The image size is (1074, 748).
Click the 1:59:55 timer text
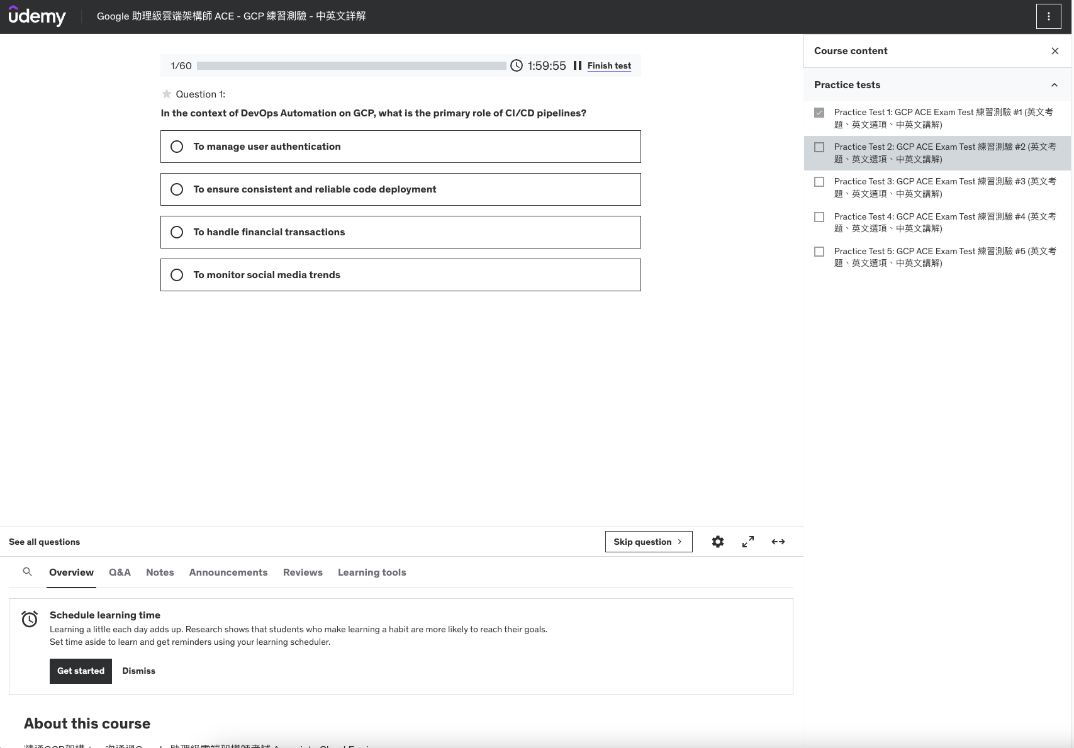(546, 65)
